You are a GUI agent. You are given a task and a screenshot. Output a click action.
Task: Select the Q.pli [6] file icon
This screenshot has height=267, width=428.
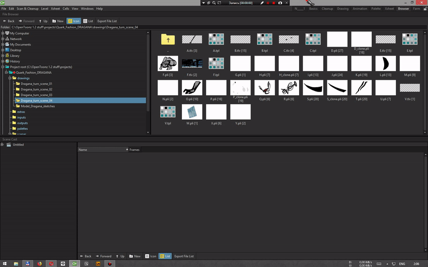point(264,88)
